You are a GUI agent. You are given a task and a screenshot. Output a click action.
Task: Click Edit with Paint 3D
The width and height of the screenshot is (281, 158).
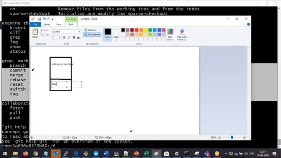tap(182, 35)
